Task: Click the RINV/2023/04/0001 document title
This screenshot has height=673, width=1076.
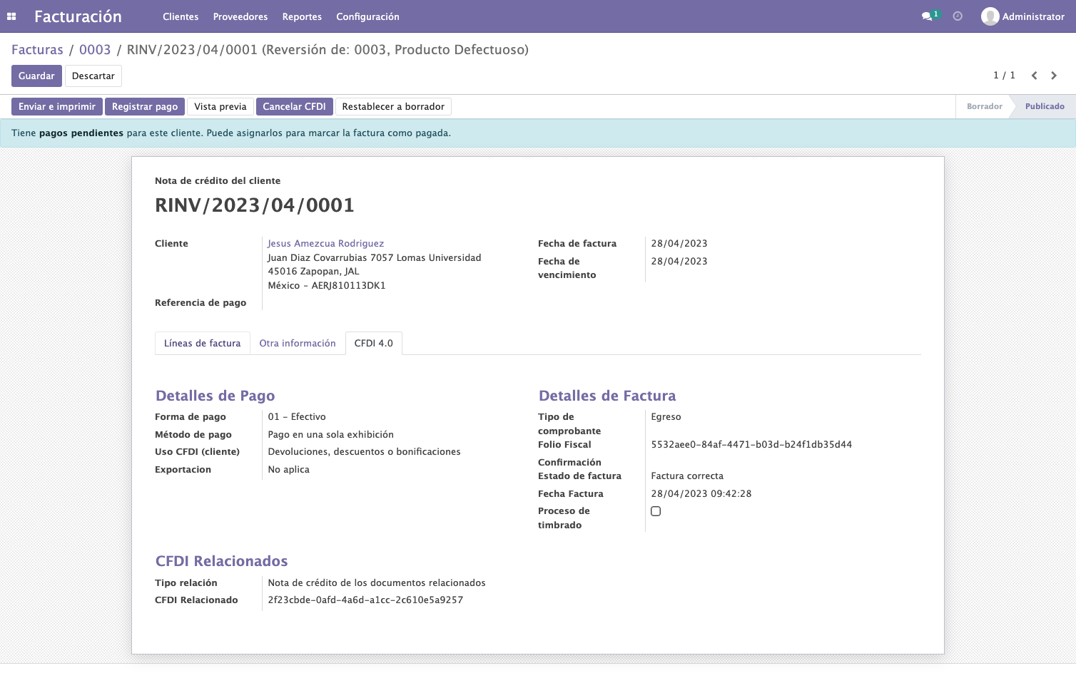Action: (x=255, y=205)
